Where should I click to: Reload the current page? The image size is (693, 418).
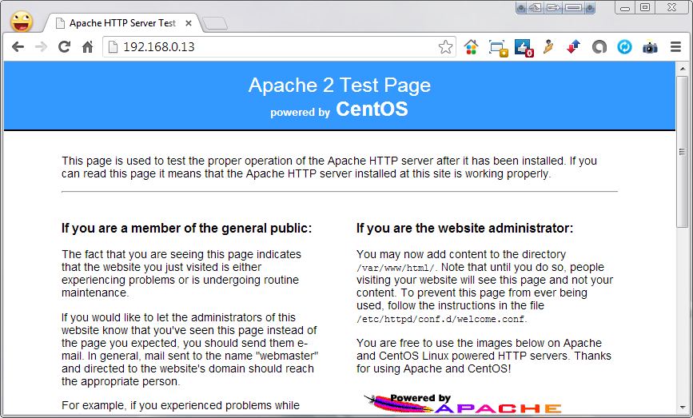pyautogui.click(x=65, y=47)
